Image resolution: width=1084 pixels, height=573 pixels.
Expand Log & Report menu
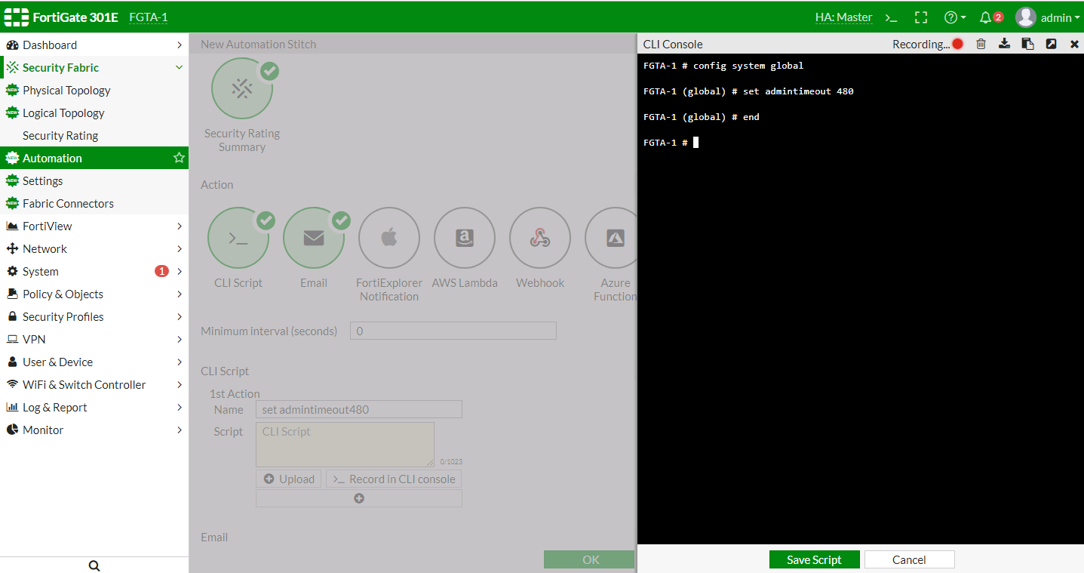pos(94,407)
